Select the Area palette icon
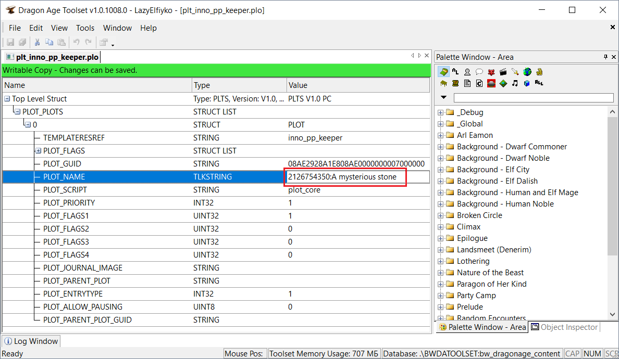 click(x=444, y=72)
